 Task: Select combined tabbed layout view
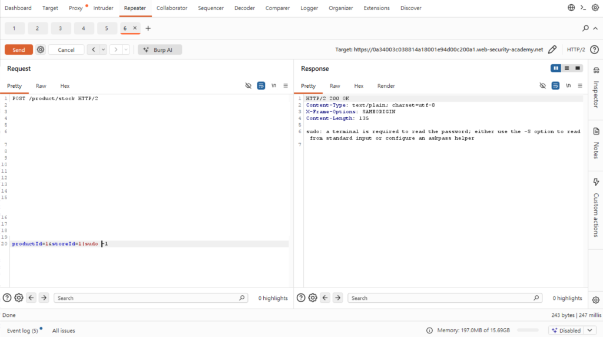coord(578,68)
